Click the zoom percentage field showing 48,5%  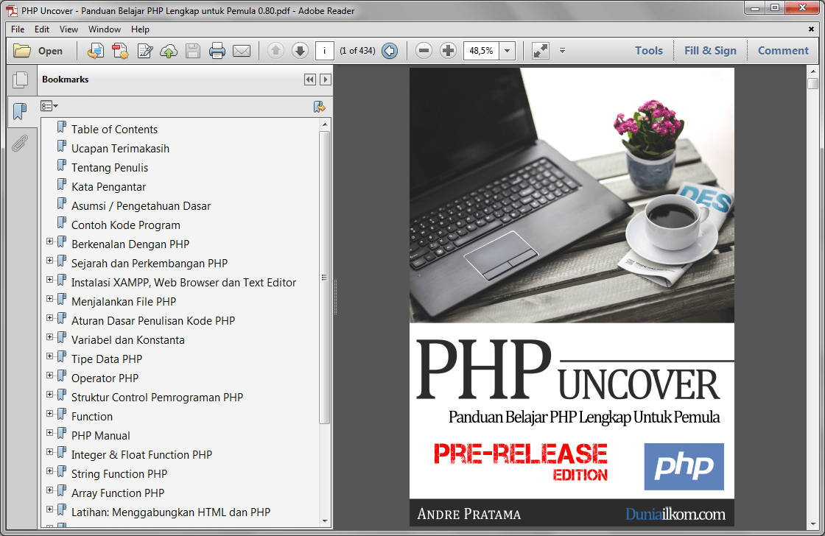pyautogui.click(x=481, y=51)
